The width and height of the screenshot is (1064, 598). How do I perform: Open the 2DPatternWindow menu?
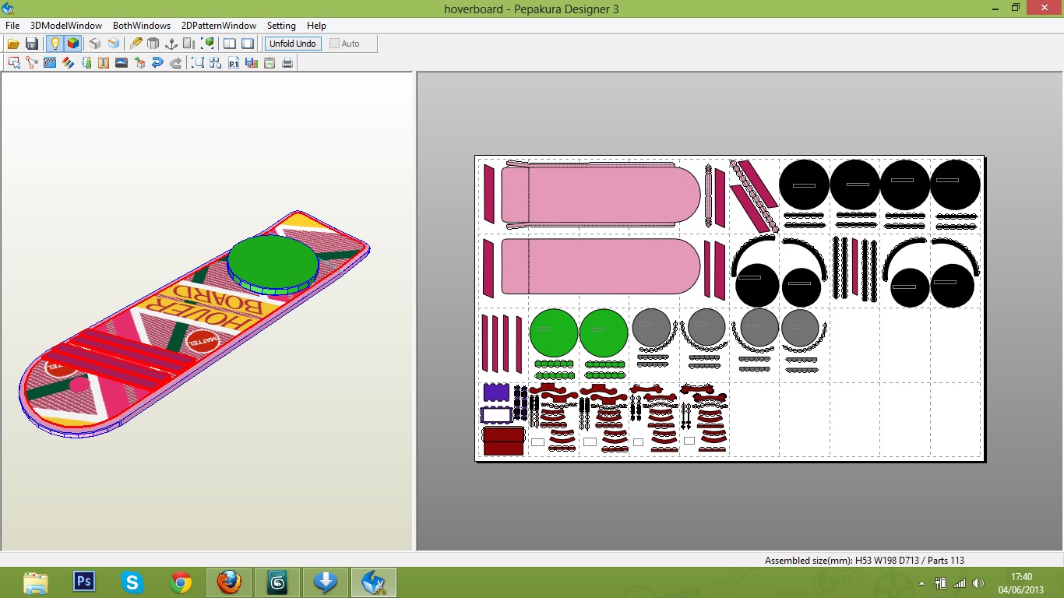coord(219,26)
